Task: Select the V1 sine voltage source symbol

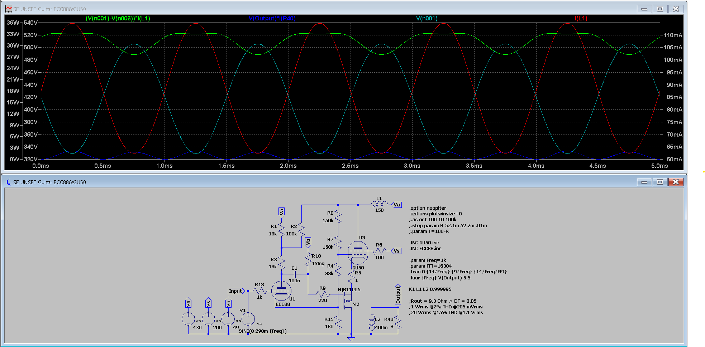Action: [x=248, y=319]
